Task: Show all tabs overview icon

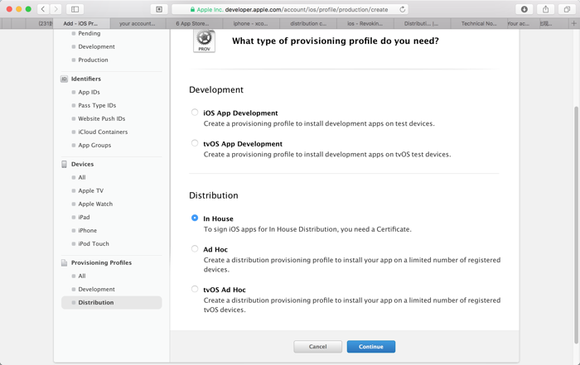Action: (x=567, y=9)
